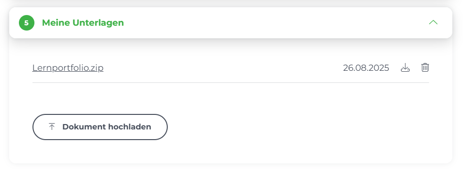Remove the uploaded zip document
463x175 pixels.
click(x=425, y=67)
